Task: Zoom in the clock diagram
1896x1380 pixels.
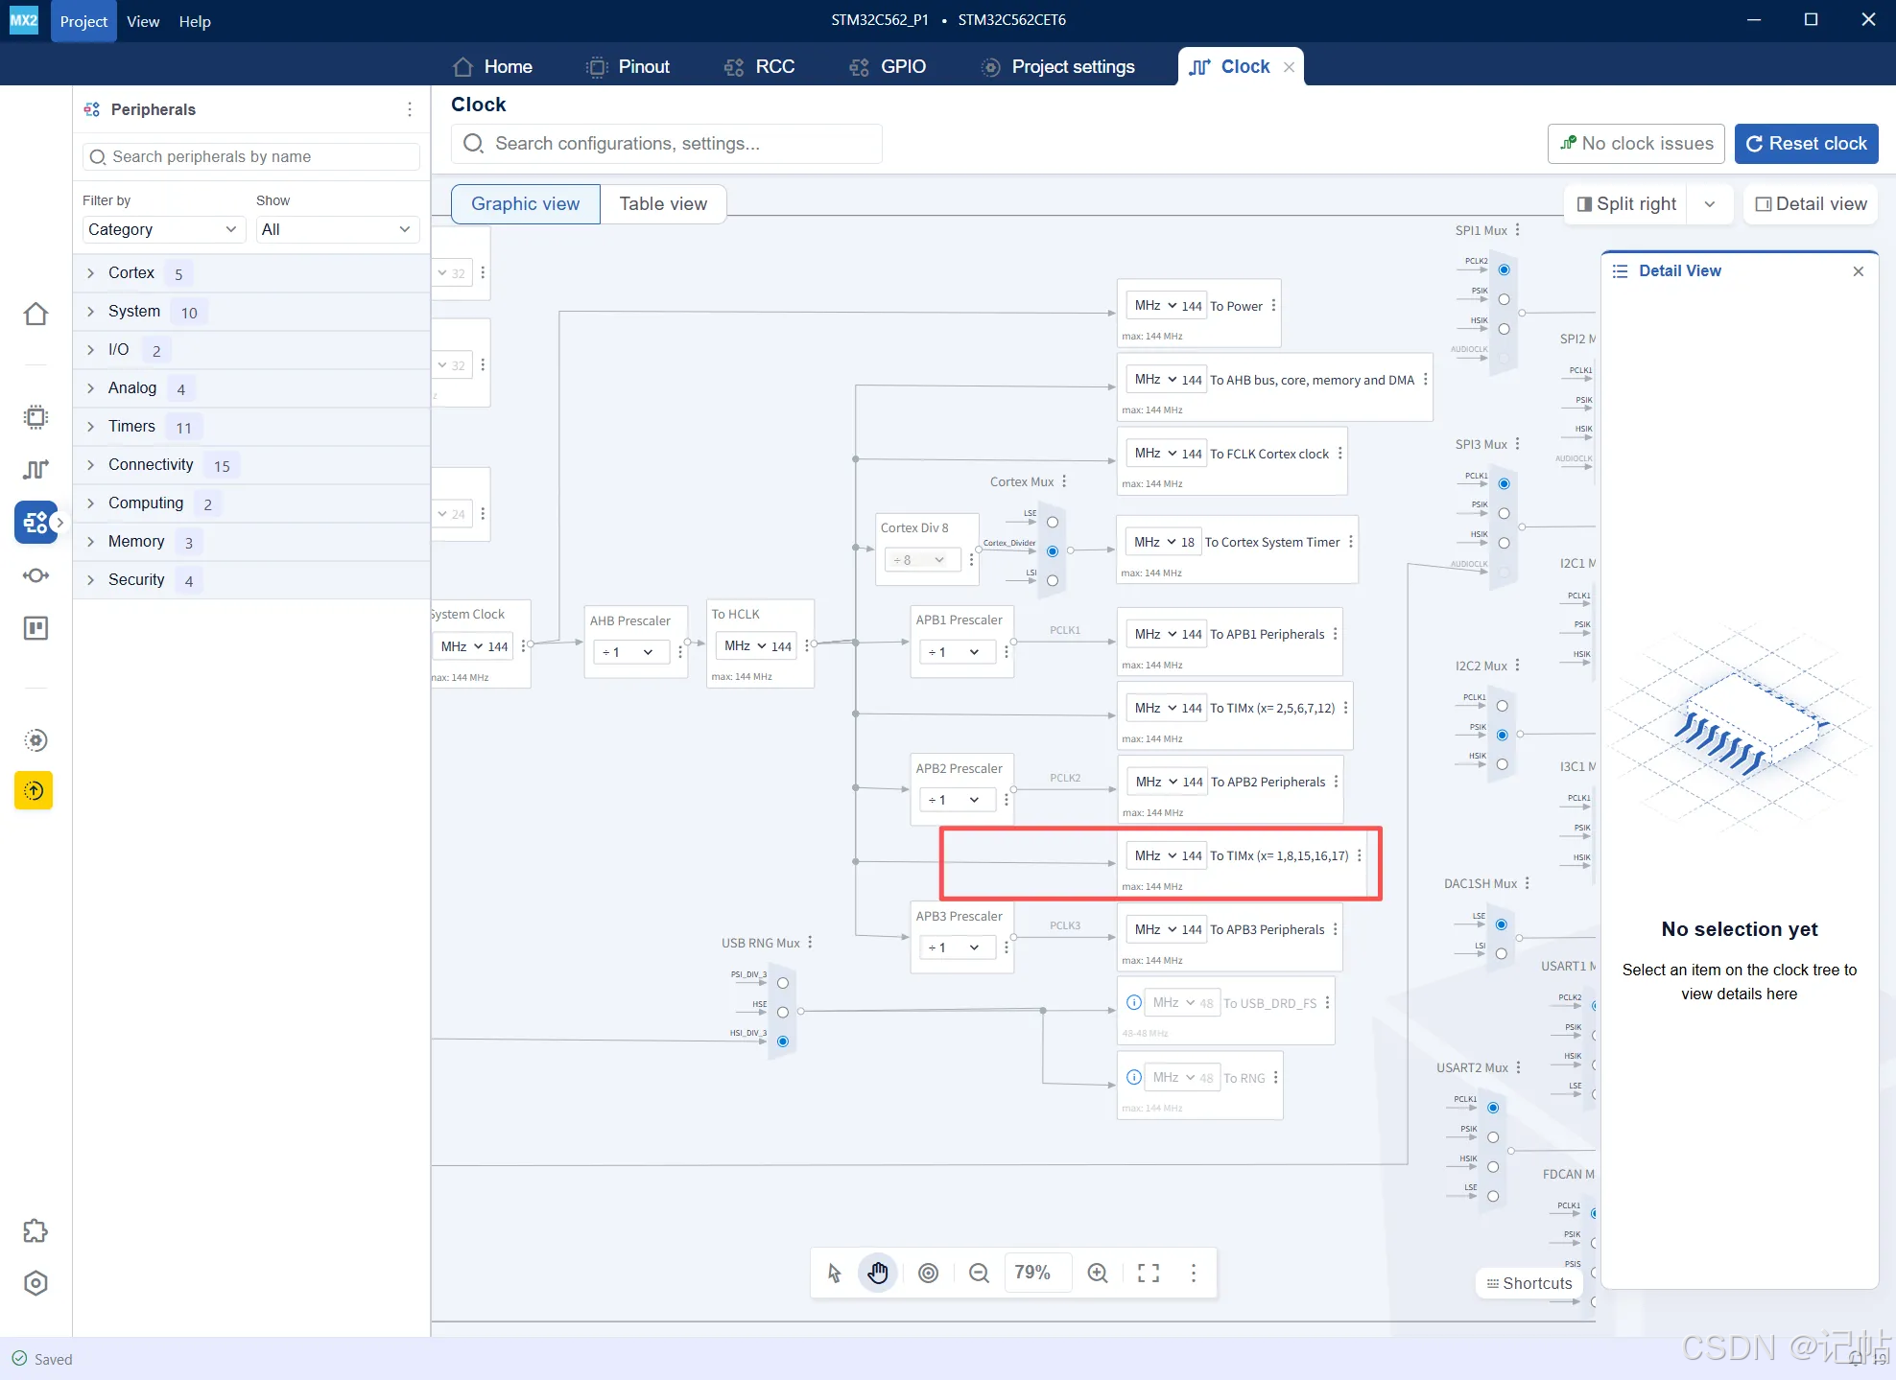Action: [1098, 1273]
